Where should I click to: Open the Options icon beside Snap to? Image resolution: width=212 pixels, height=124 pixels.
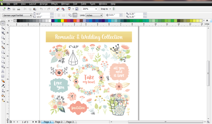(114, 9)
